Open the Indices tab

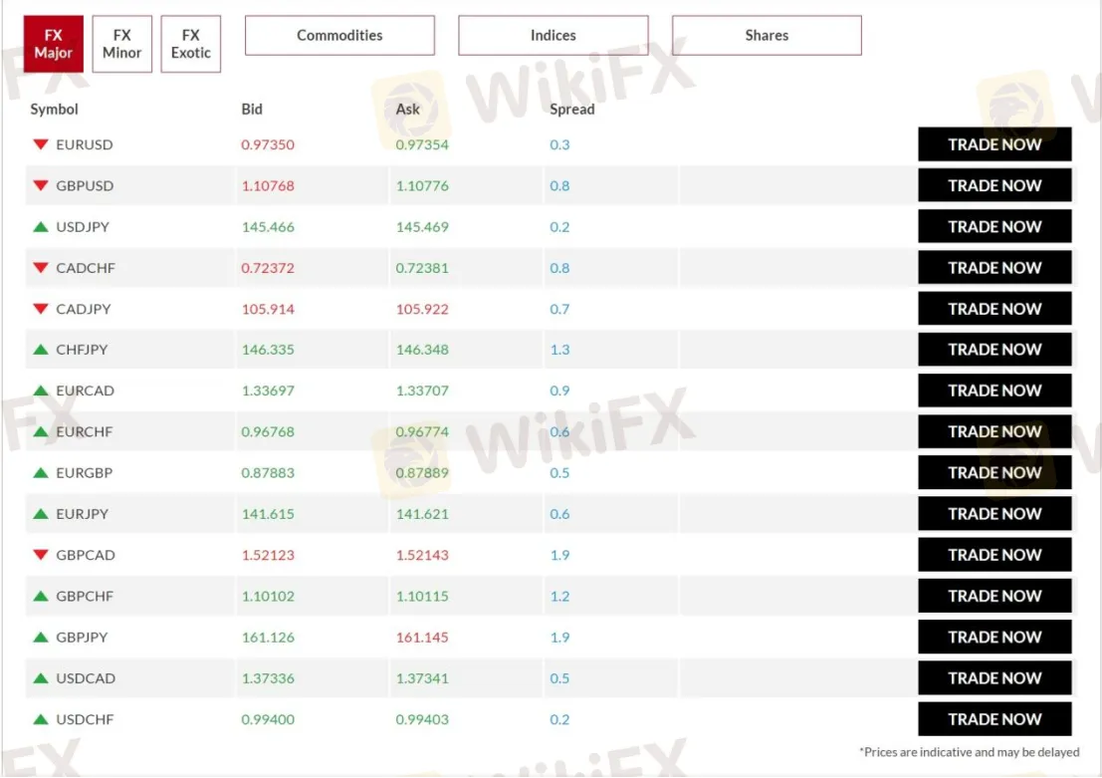(x=552, y=36)
